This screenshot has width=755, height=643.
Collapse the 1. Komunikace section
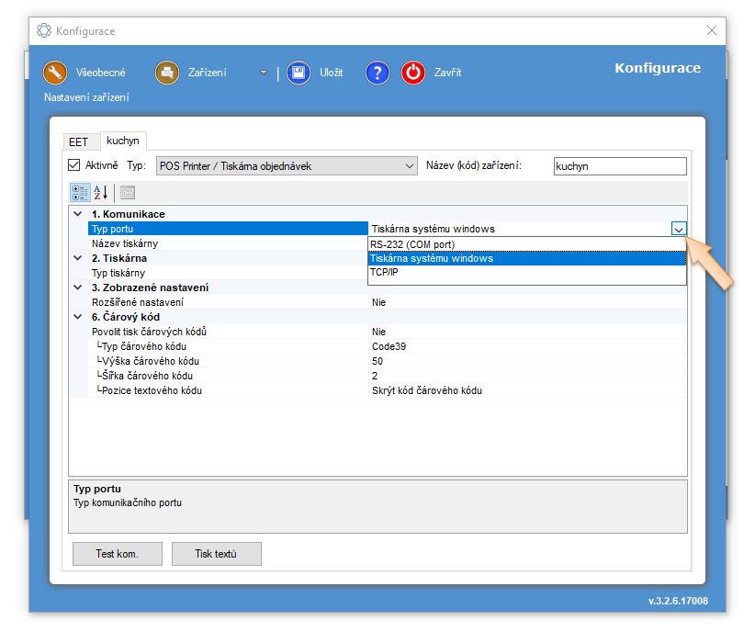tap(78, 214)
